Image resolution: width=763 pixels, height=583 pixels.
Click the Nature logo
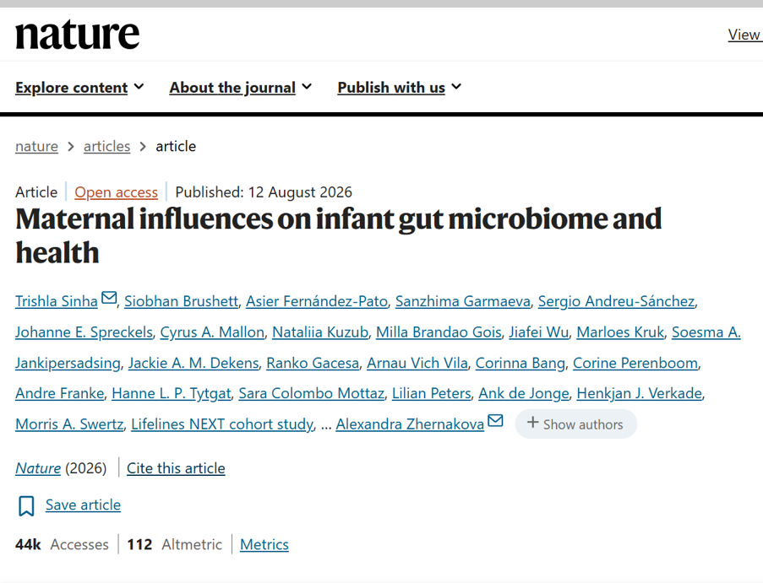(x=78, y=35)
